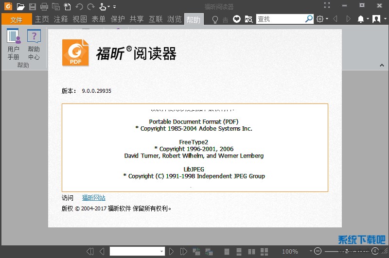This screenshot has width=389, height=258.
Task: Click the save-as multi-document icon
Action: click(56, 7)
